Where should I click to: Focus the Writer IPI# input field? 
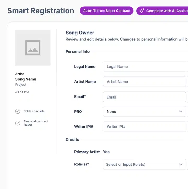(x=145, y=127)
